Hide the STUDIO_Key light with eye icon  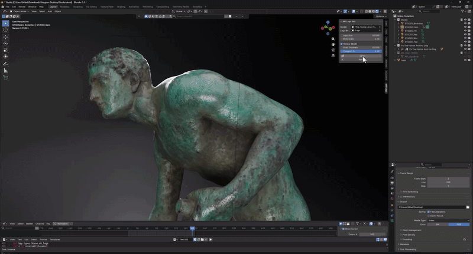coord(465,35)
